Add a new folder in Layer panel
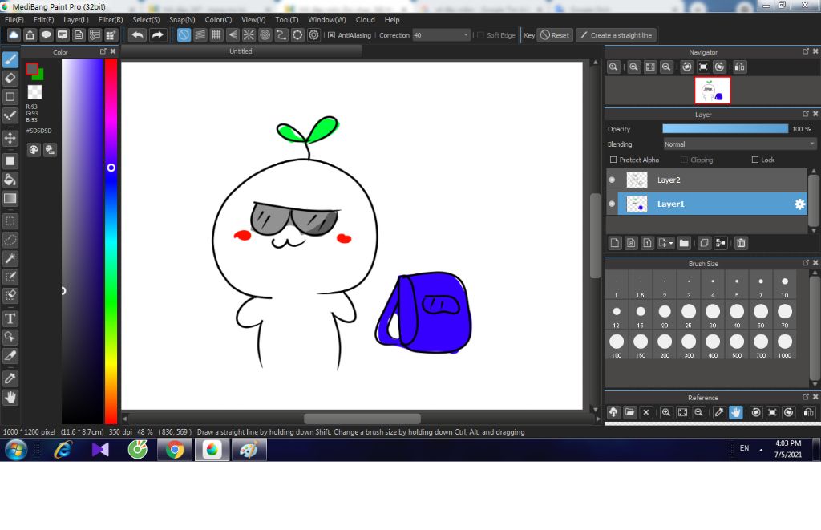The image size is (821, 530). pyautogui.click(x=684, y=243)
